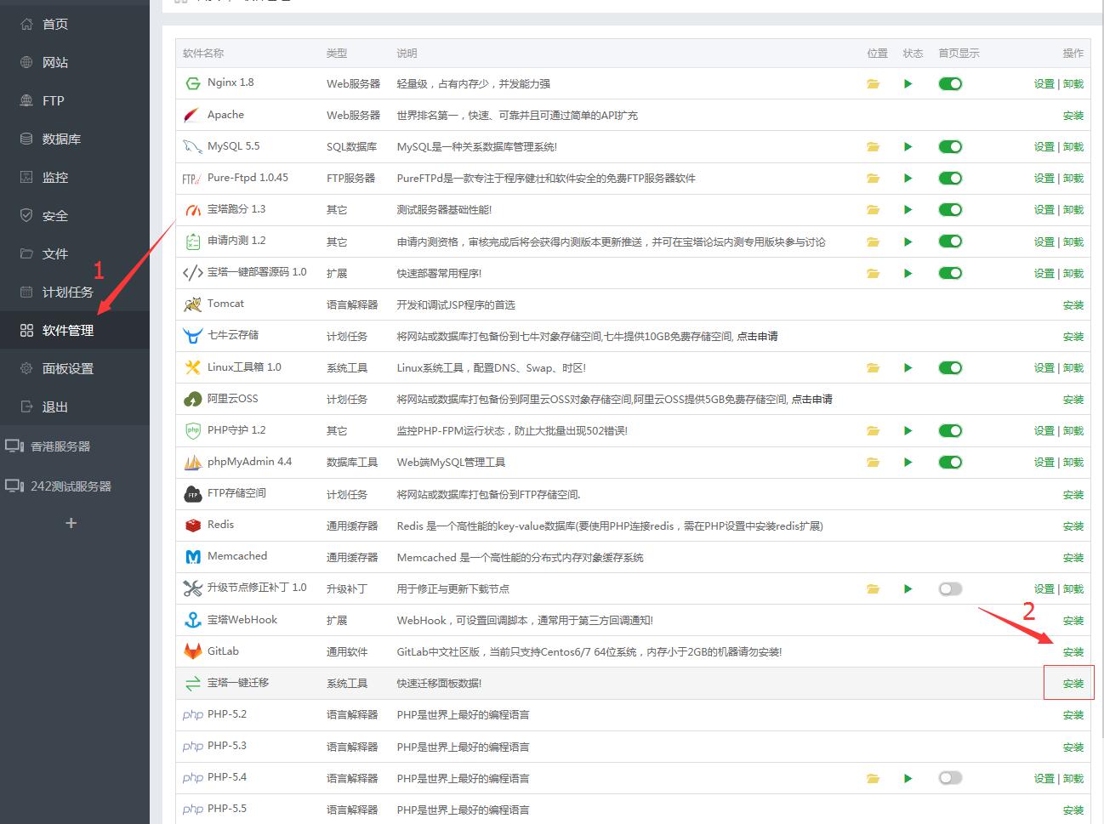
Task: Install 宝塔一键迁移 migration tool
Action: pos(1073,682)
